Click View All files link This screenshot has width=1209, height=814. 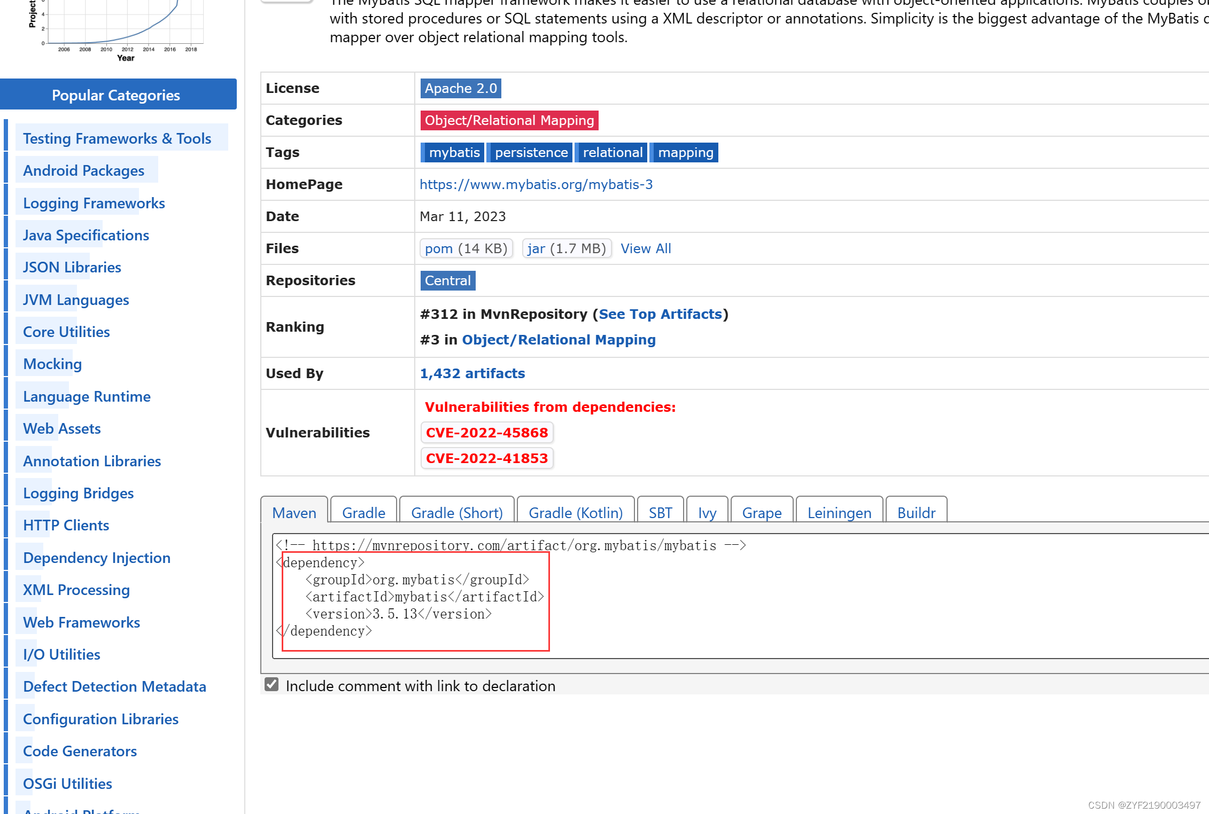click(645, 248)
